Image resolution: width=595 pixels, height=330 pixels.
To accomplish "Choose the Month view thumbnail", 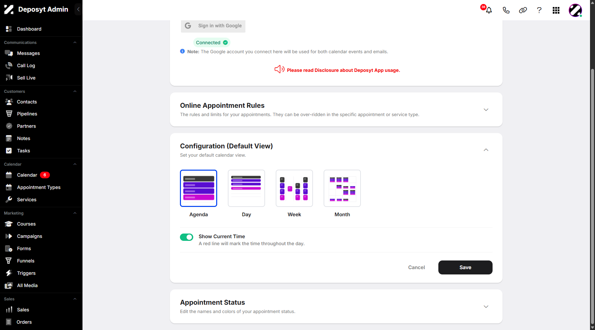I will [x=342, y=188].
